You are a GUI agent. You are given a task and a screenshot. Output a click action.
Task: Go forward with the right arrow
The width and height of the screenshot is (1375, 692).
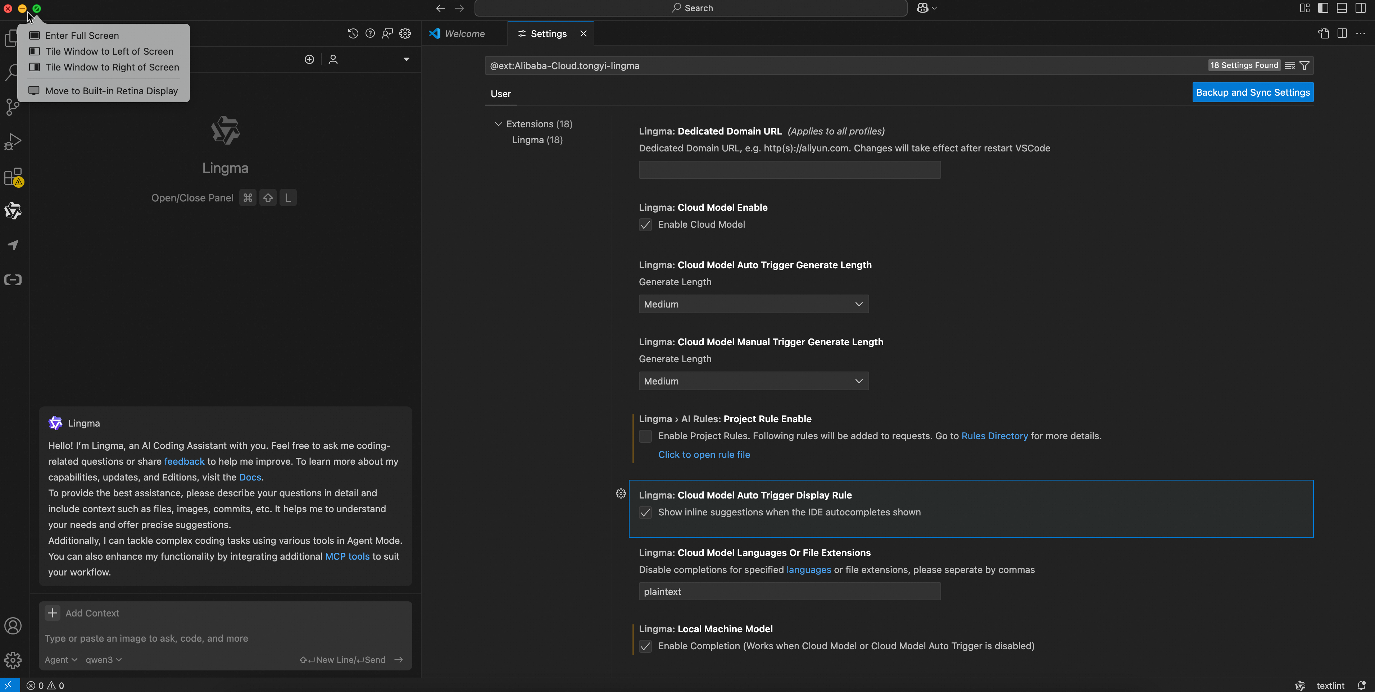tap(459, 8)
